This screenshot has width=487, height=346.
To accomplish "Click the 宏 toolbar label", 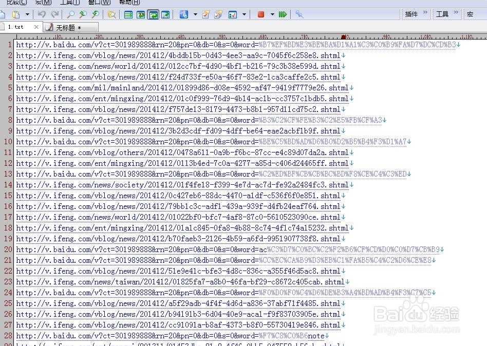I will coord(470,14).
